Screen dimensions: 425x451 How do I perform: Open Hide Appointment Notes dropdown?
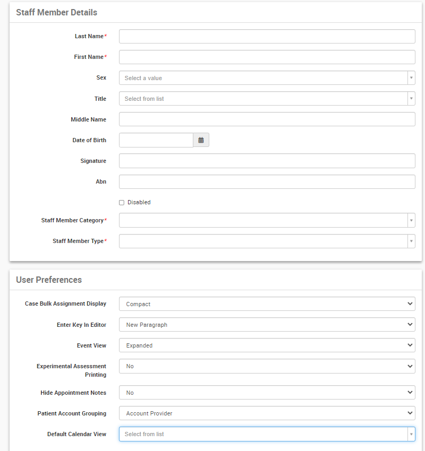(x=267, y=393)
